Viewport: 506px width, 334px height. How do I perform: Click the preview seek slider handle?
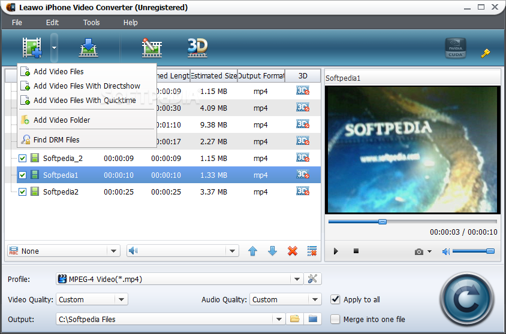382,221
